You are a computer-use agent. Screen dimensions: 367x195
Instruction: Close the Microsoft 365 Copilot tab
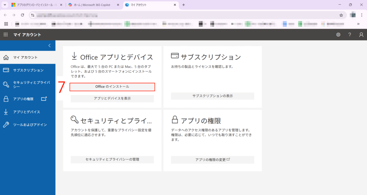coord(118,5)
